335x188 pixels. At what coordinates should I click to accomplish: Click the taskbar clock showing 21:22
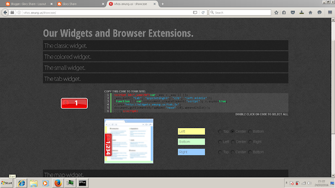pos(321,183)
